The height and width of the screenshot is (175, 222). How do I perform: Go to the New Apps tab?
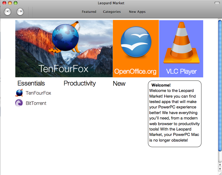137,12
